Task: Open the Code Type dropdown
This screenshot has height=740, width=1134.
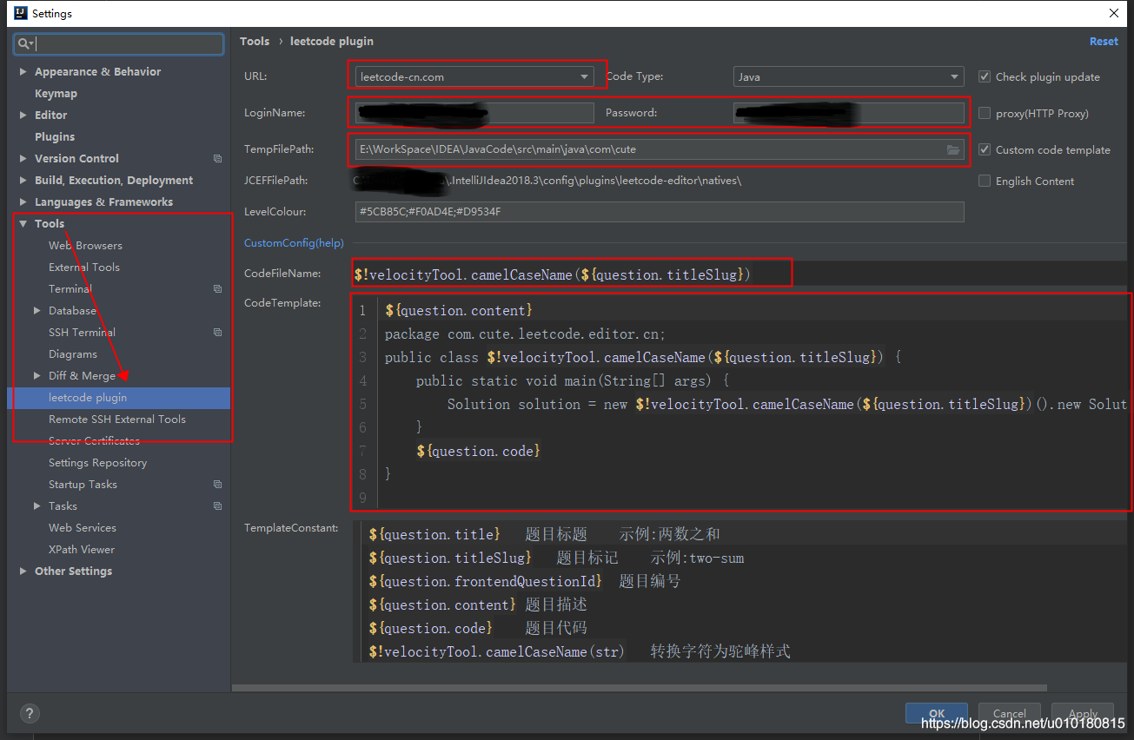Action: coord(955,76)
